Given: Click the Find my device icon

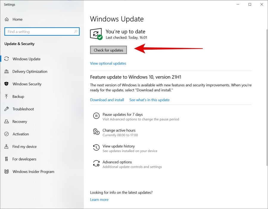Looking at the screenshot, I should (7, 146).
